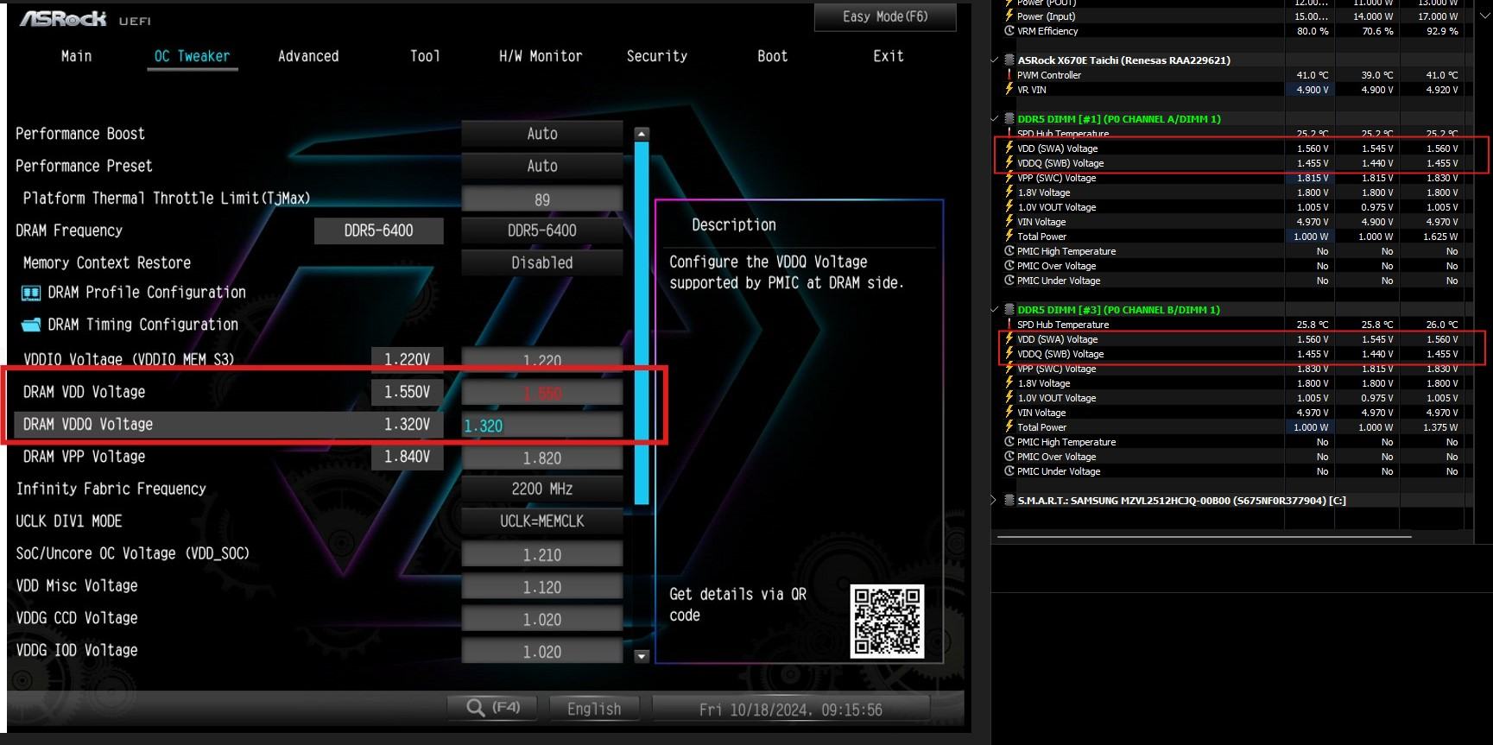Click clock icon beside VRM Efficiency
Screen dimensions: 1493x745
click(1009, 31)
